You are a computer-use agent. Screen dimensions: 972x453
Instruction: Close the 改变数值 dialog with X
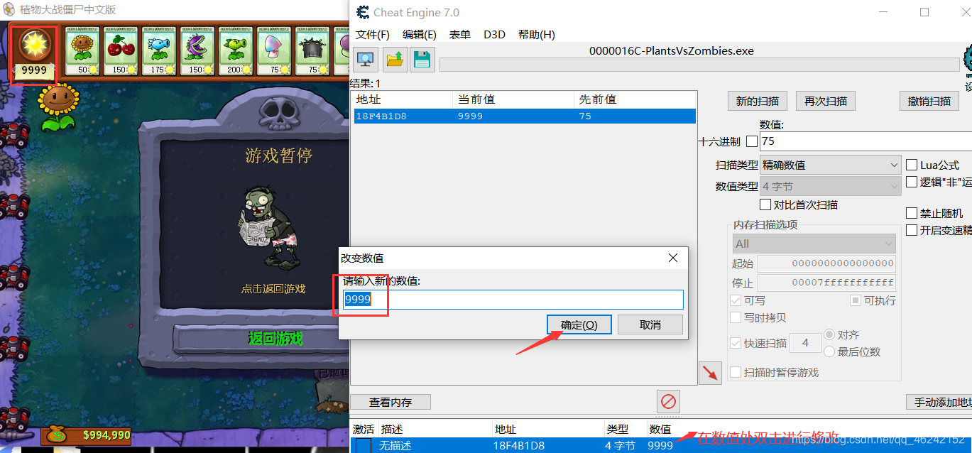(673, 258)
